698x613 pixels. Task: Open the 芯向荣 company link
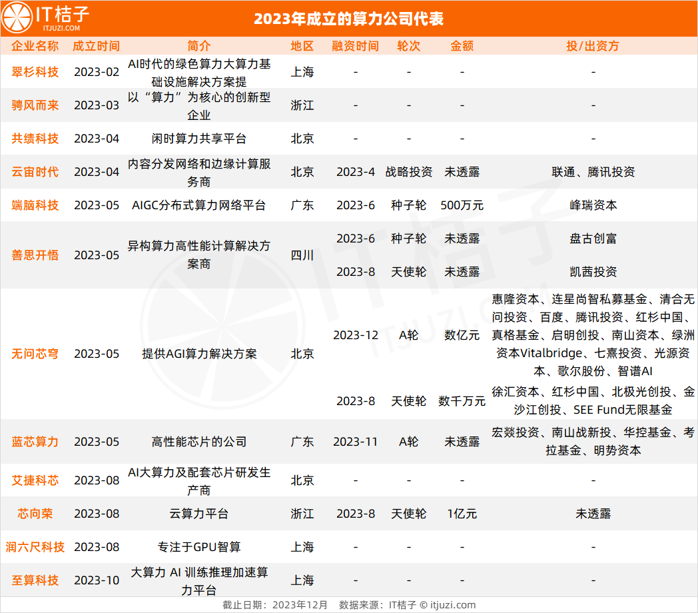point(35,514)
